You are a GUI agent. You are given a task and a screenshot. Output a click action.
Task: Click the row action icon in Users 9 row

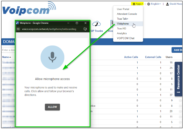click(x=180, y=101)
